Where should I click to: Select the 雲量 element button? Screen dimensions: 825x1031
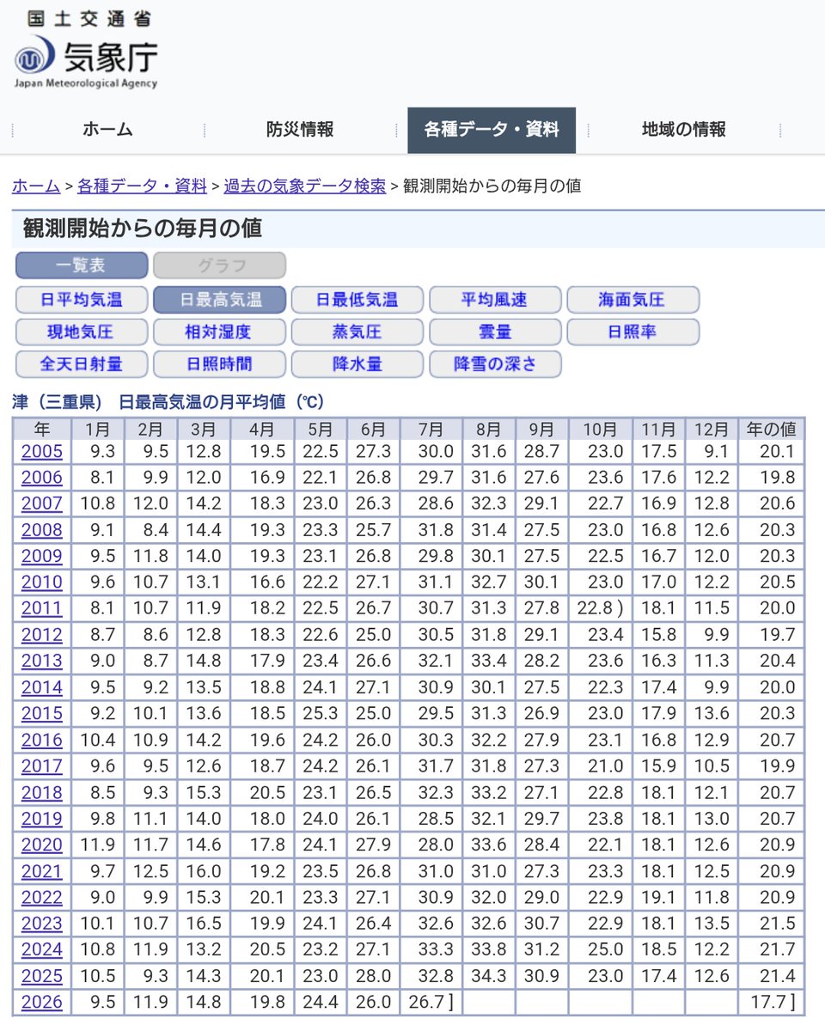point(495,332)
